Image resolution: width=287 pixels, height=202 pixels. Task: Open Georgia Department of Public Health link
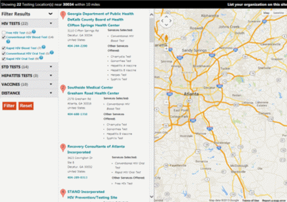[101, 14]
